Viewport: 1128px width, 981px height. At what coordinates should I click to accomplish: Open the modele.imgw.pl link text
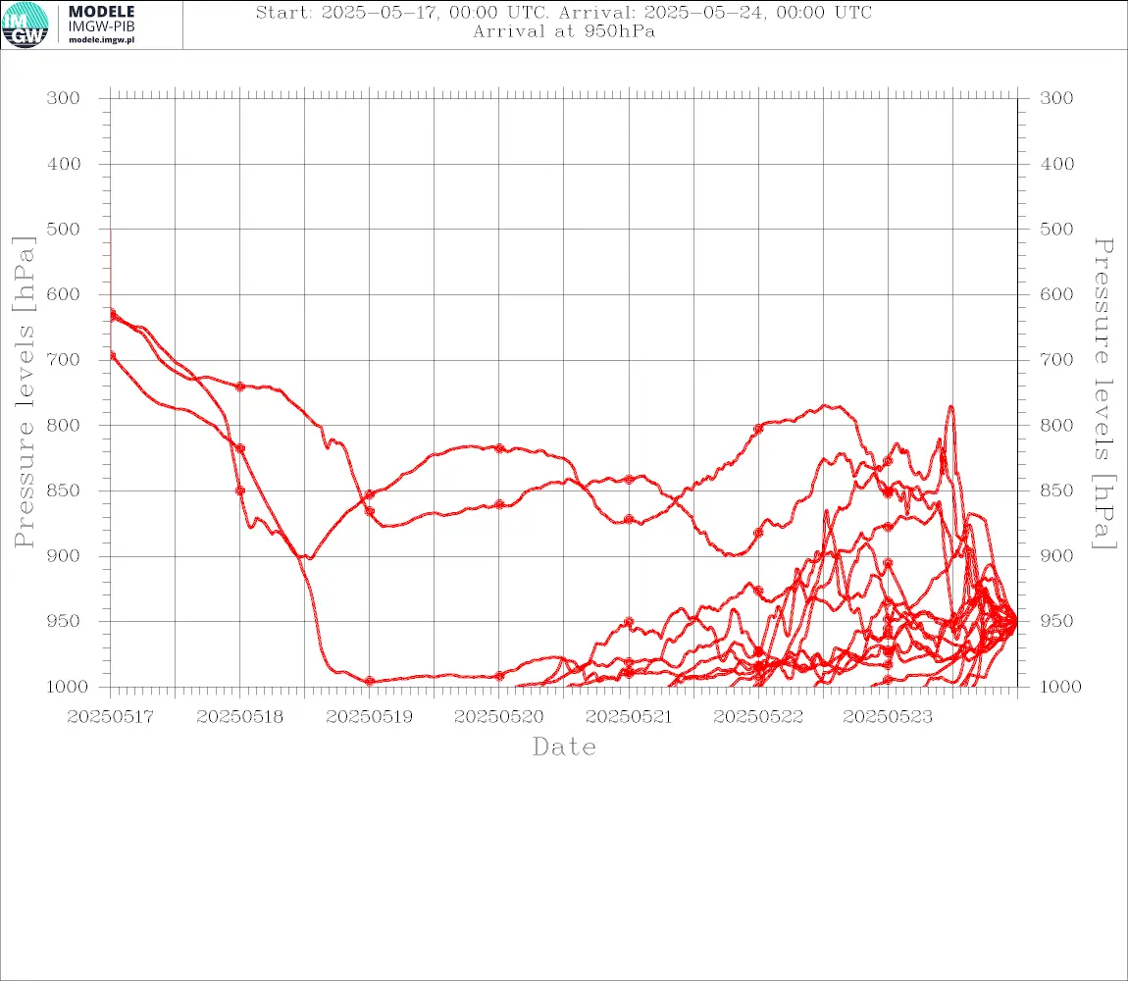click(x=101, y=40)
